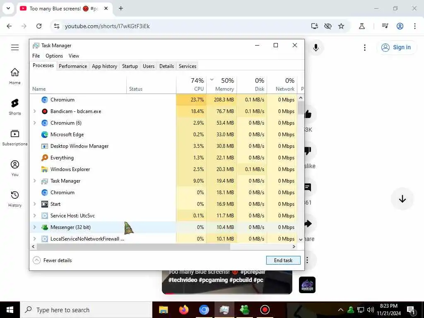Click the install app icon in address bar
Image resolution: width=424 pixels, height=318 pixels.
coord(315,26)
